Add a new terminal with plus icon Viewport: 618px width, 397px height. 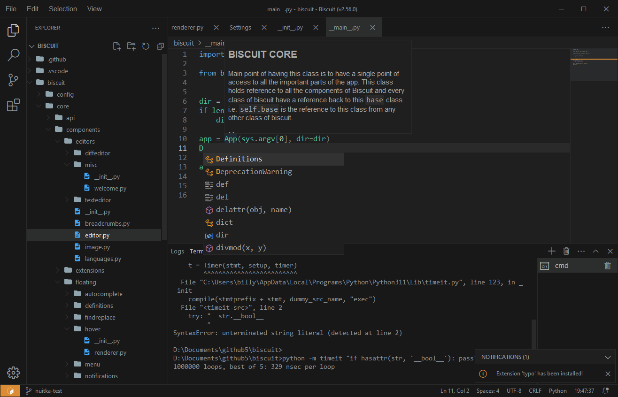(x=552, y=251)
